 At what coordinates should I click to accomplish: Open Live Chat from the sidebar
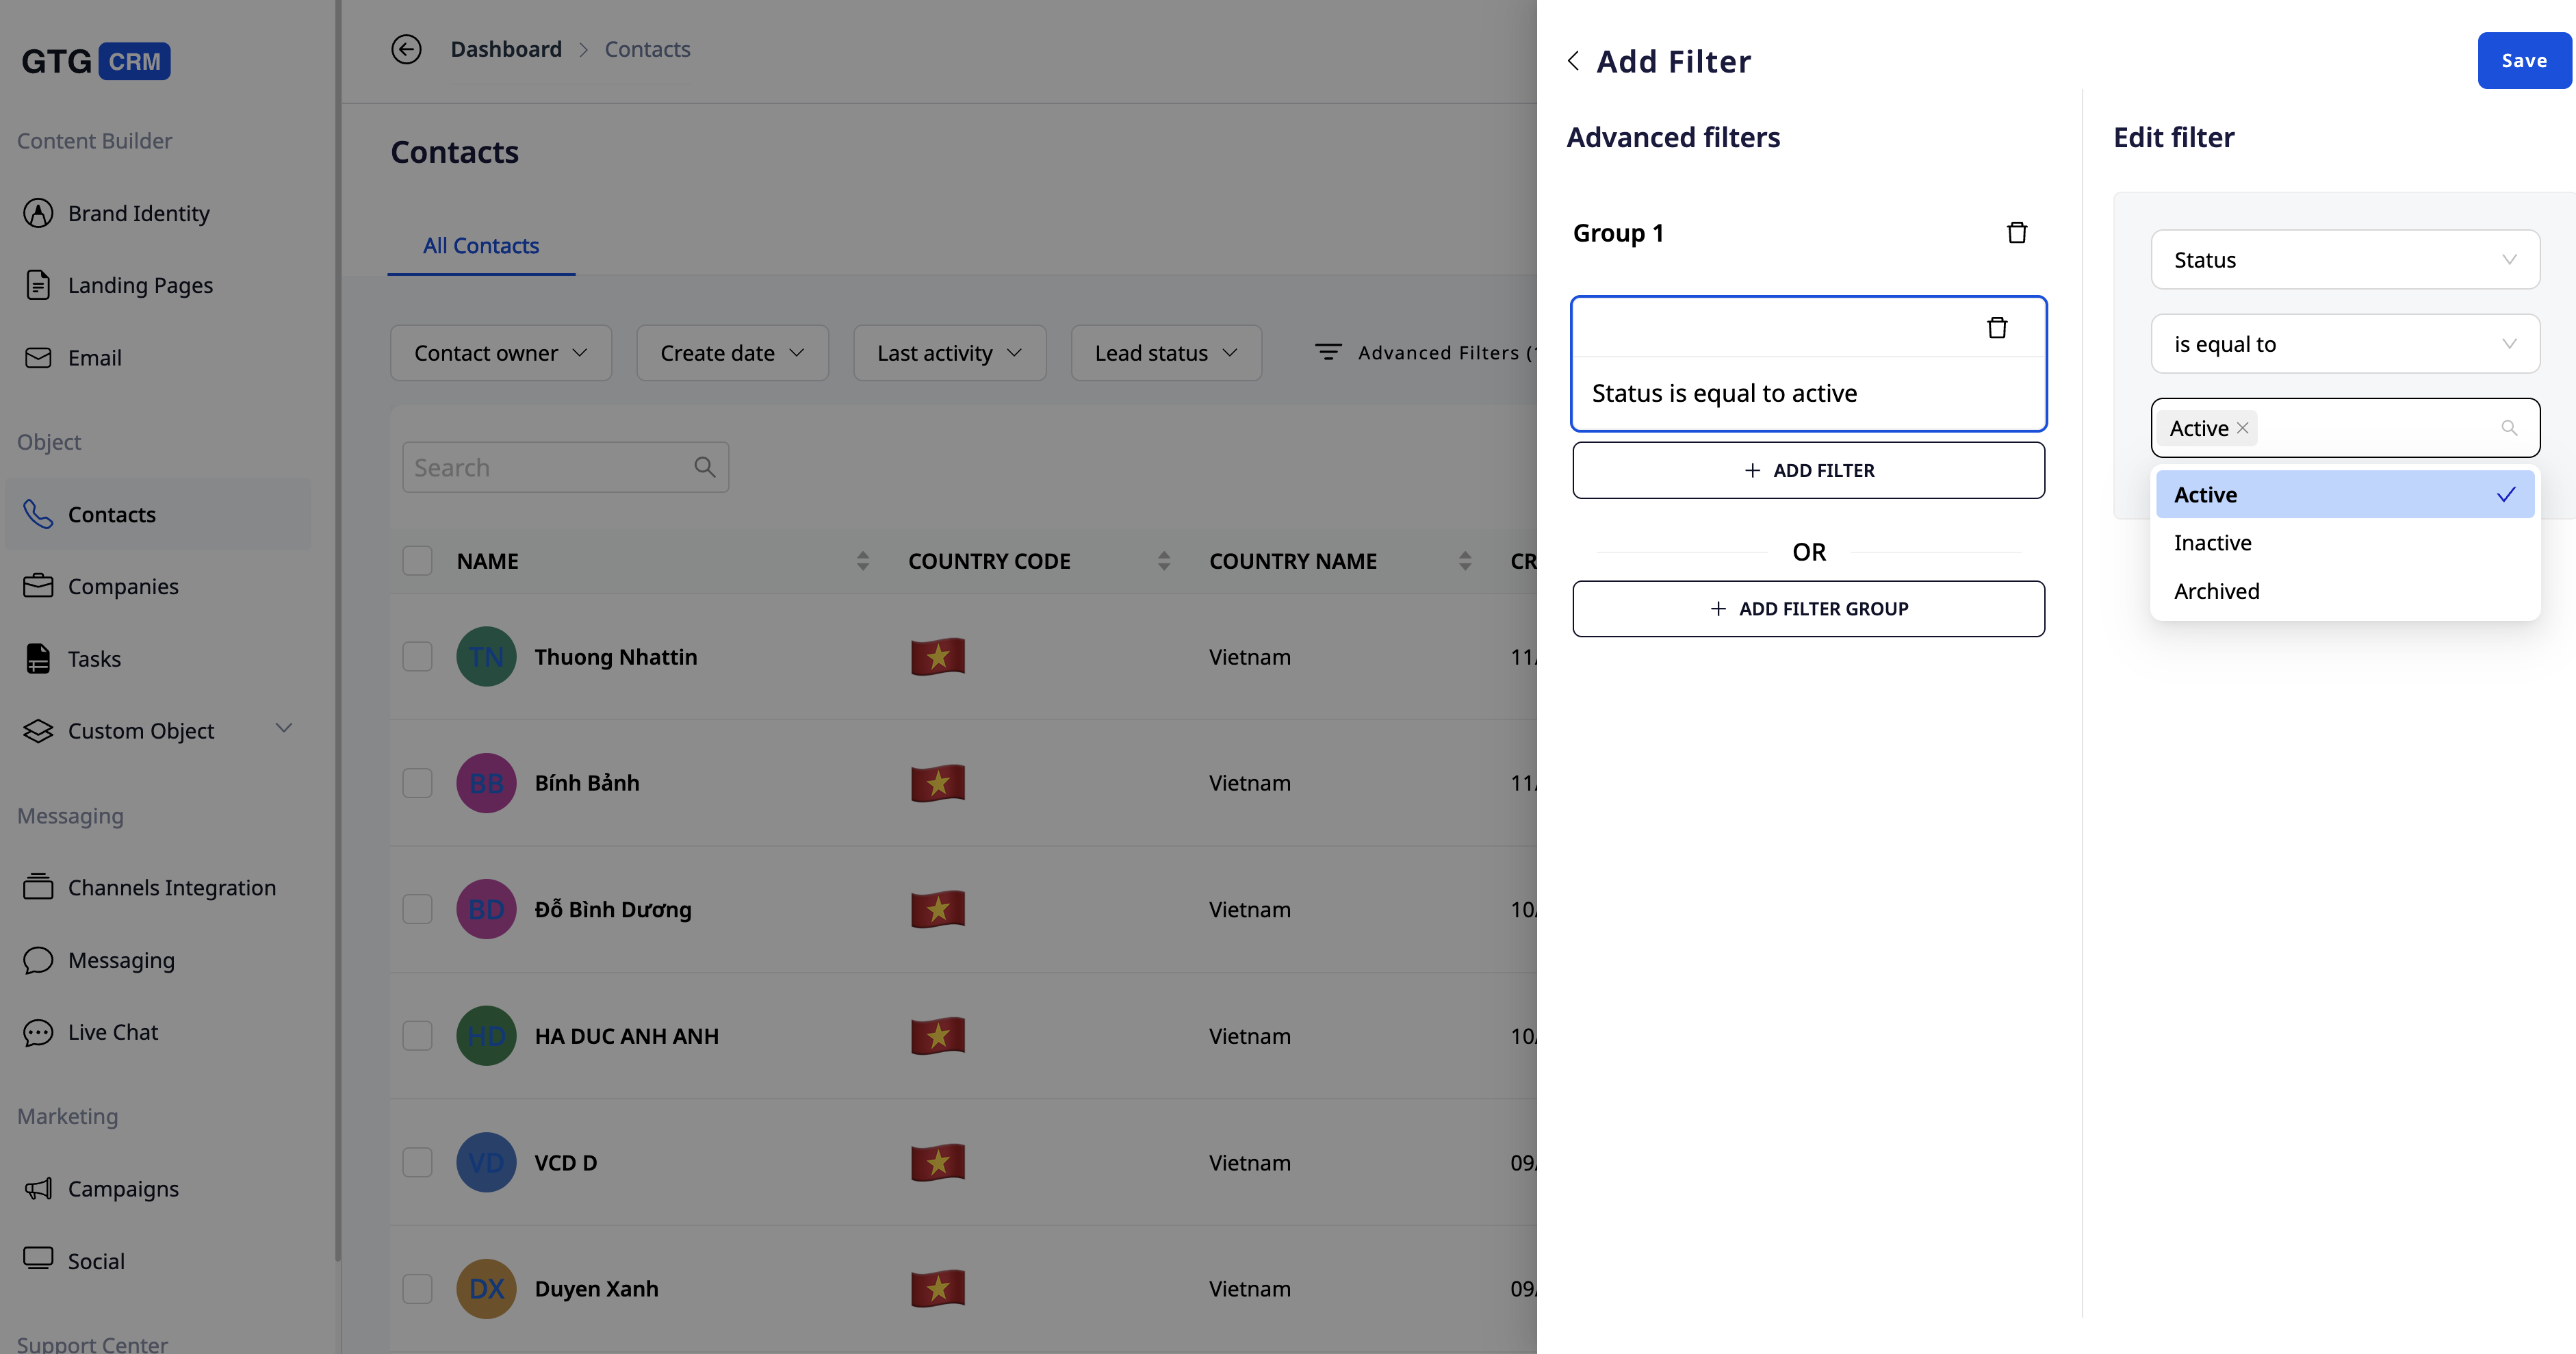(112, 1032)
